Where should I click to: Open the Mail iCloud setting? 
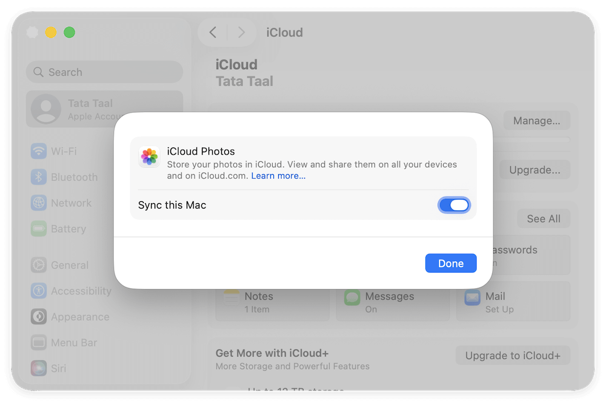(513, 301)
